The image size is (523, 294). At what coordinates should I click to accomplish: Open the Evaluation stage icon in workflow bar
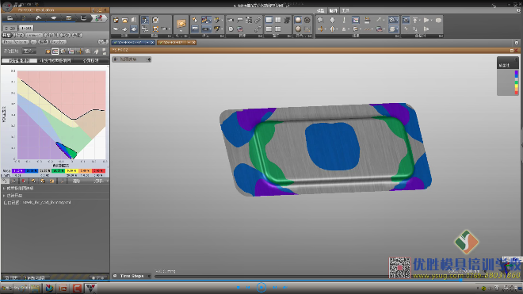99,18
